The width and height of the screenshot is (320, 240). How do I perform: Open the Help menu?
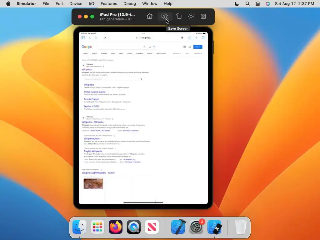pos(168,4)
